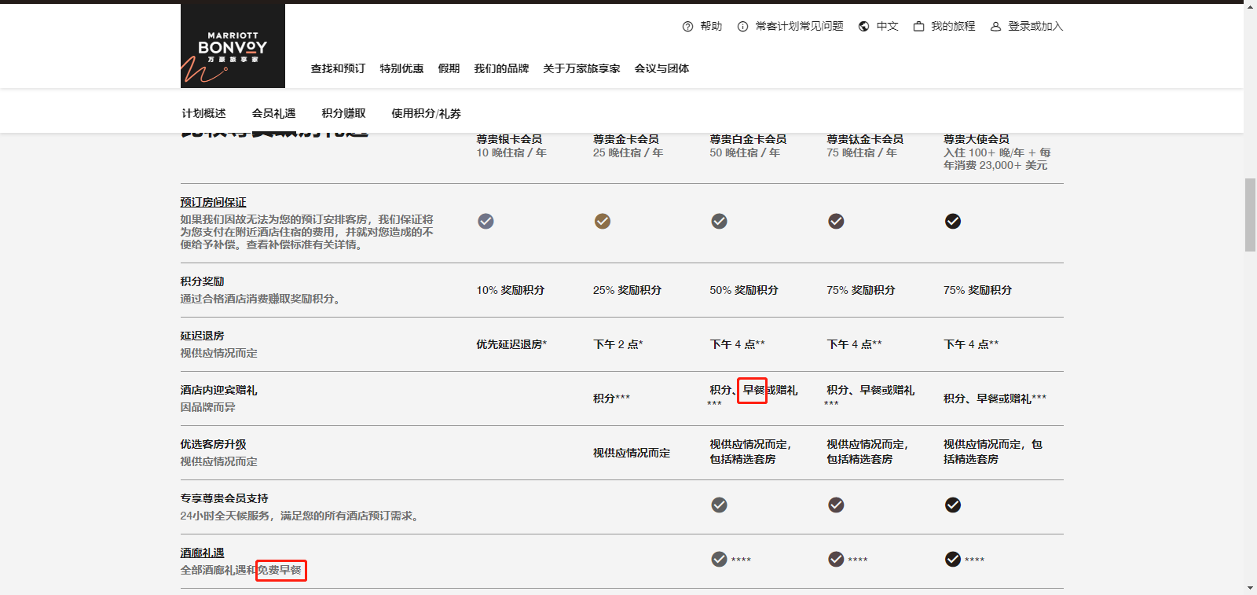Switch to the 积分赚取 tab
The image size is (1257, 595).
[x=344, y=114]
